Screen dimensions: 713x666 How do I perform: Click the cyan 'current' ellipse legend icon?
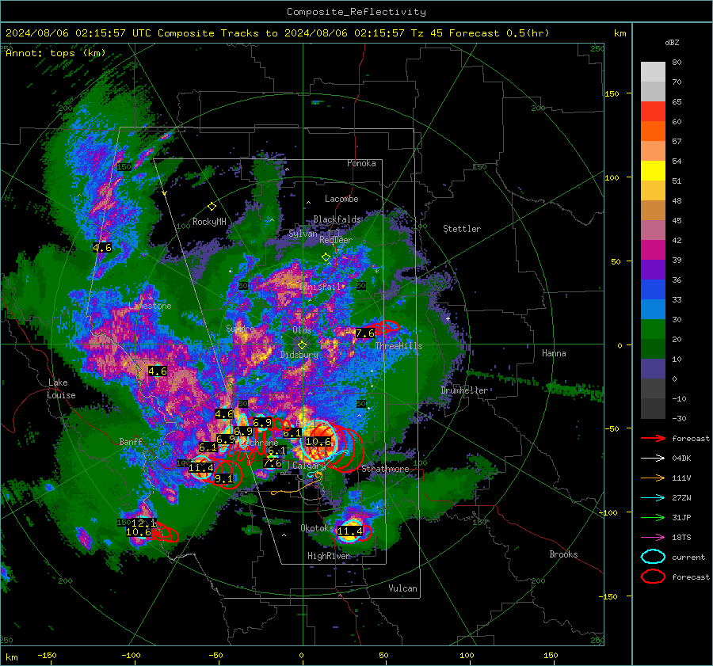coord(653,557)
